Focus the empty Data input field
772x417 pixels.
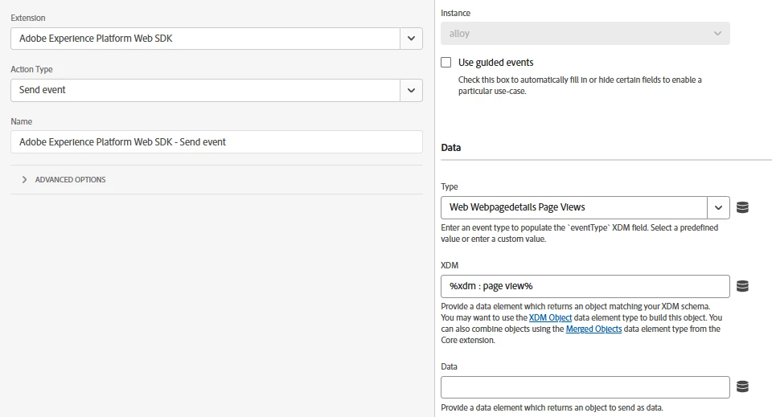(x=585, y=387)
